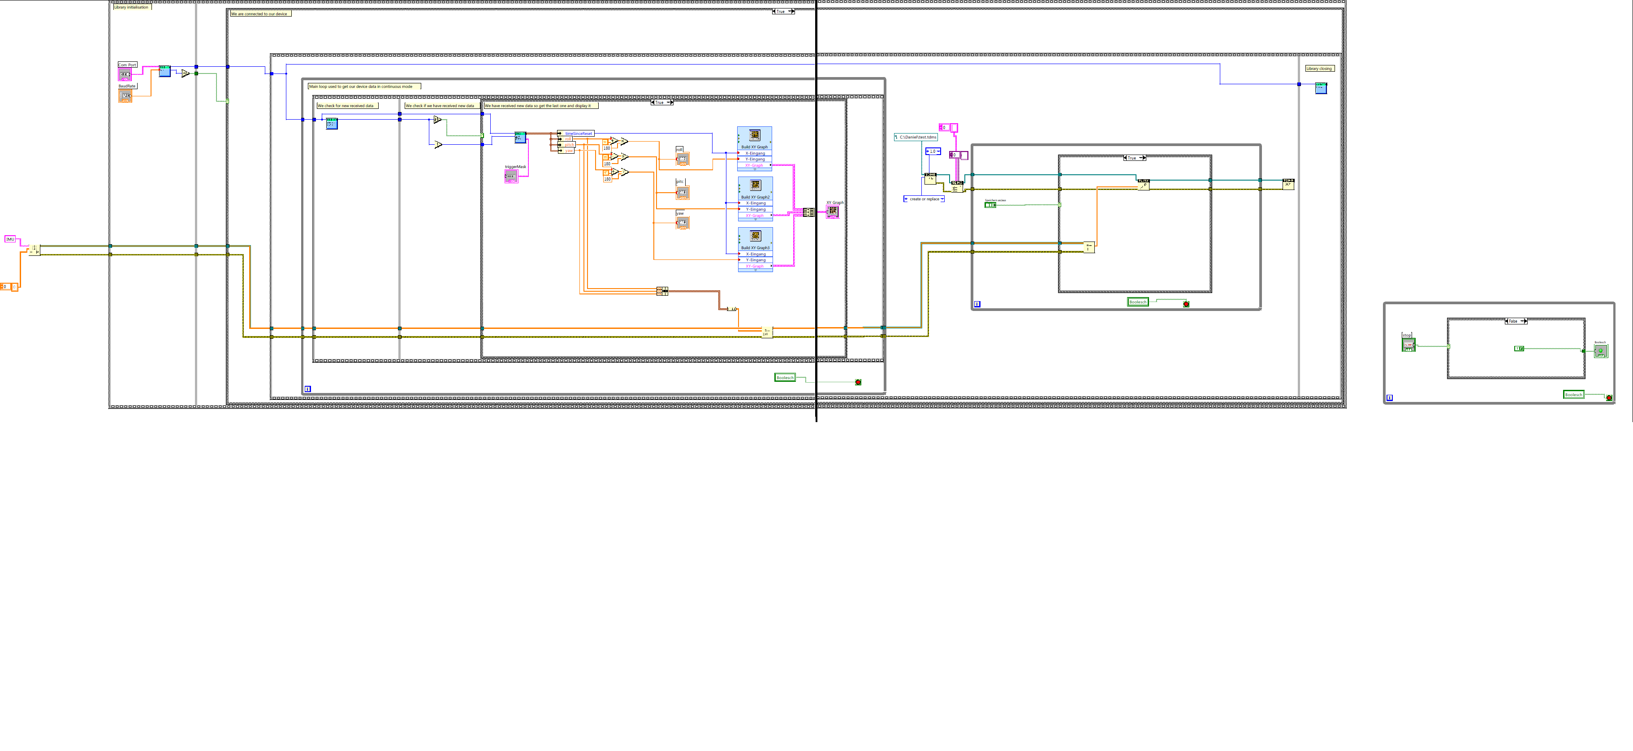Toggle the Speichern an/aus boolean terminal
The width and height of the screenshot is (1633, 751).
tap(990, 205)
